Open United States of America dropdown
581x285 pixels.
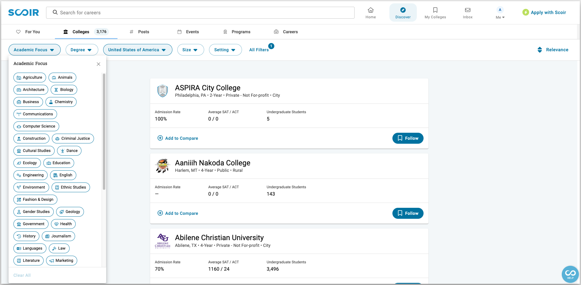[138, 50]
